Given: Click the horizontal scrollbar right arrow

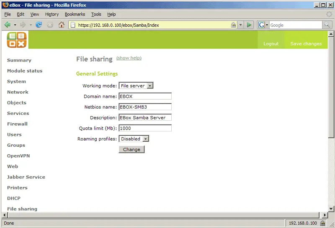Looking at the screenshot, I should (x=325, y=215).
